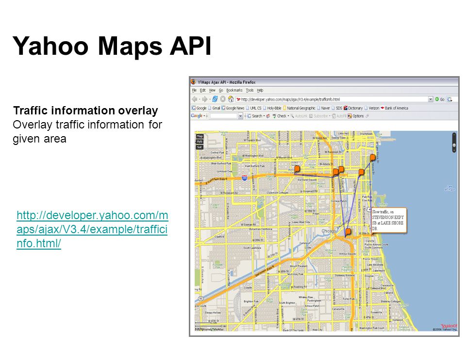Reload the page with the refresh icon
This screenshot has height=349, width=466.
tap(215, 99)
